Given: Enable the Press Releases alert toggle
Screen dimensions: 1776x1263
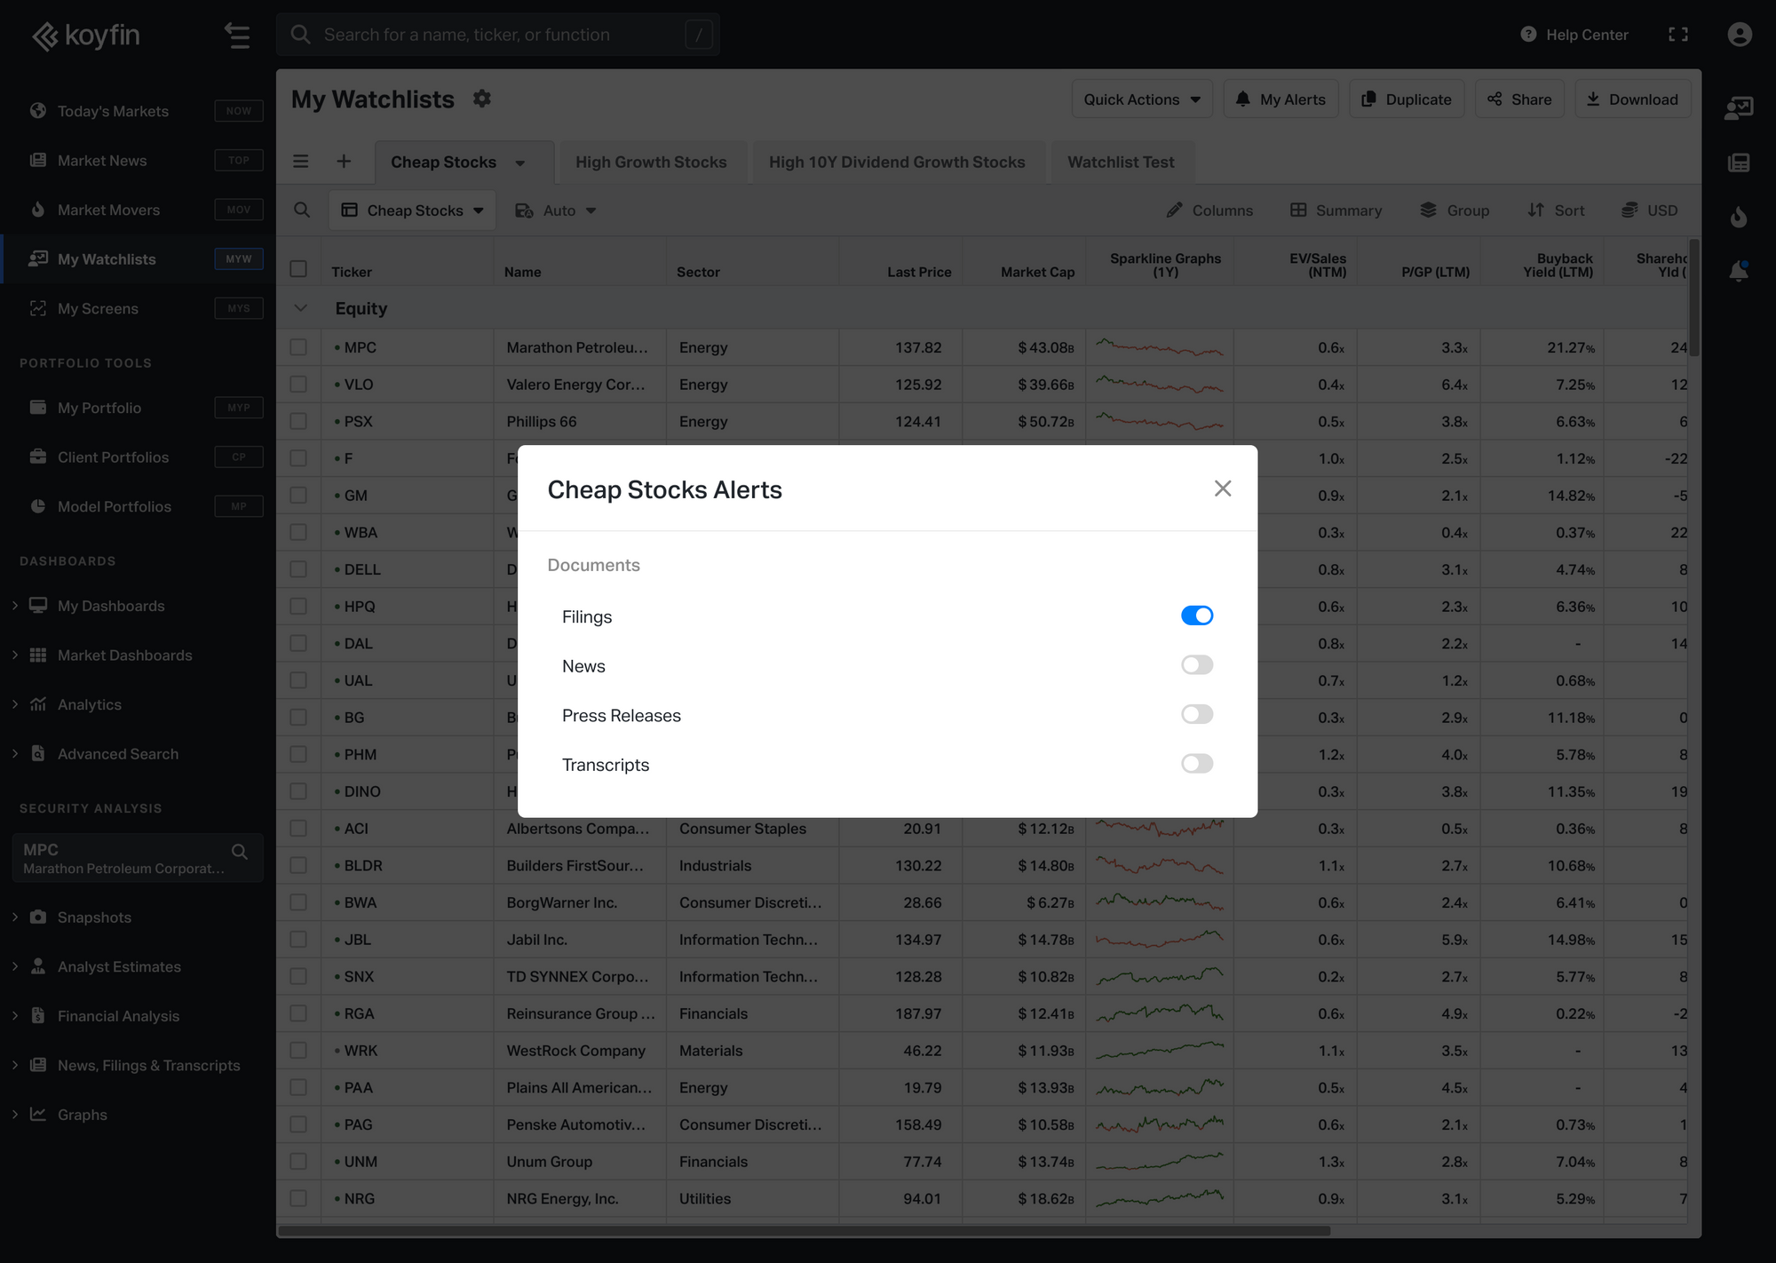Looking at the screenshot, I should (x=1197, y=714).
